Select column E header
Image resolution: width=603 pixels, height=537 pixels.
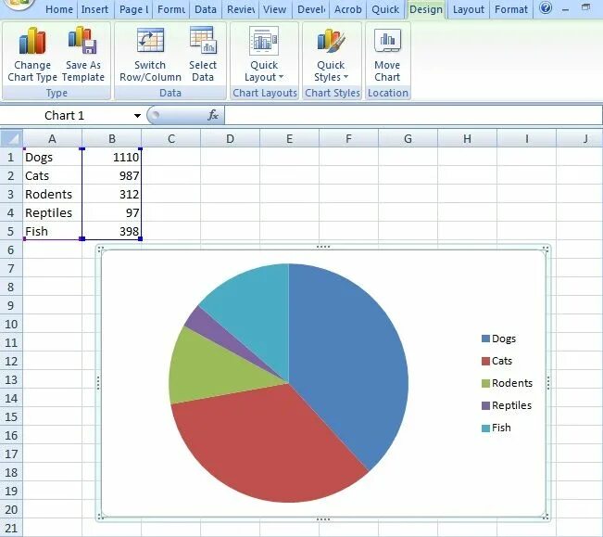(x=289, y=138)
